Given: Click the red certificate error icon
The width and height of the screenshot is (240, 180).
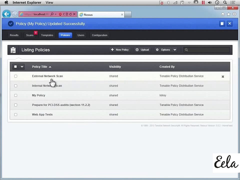Looking at the screenshot, I should click(x=60, y=14).
